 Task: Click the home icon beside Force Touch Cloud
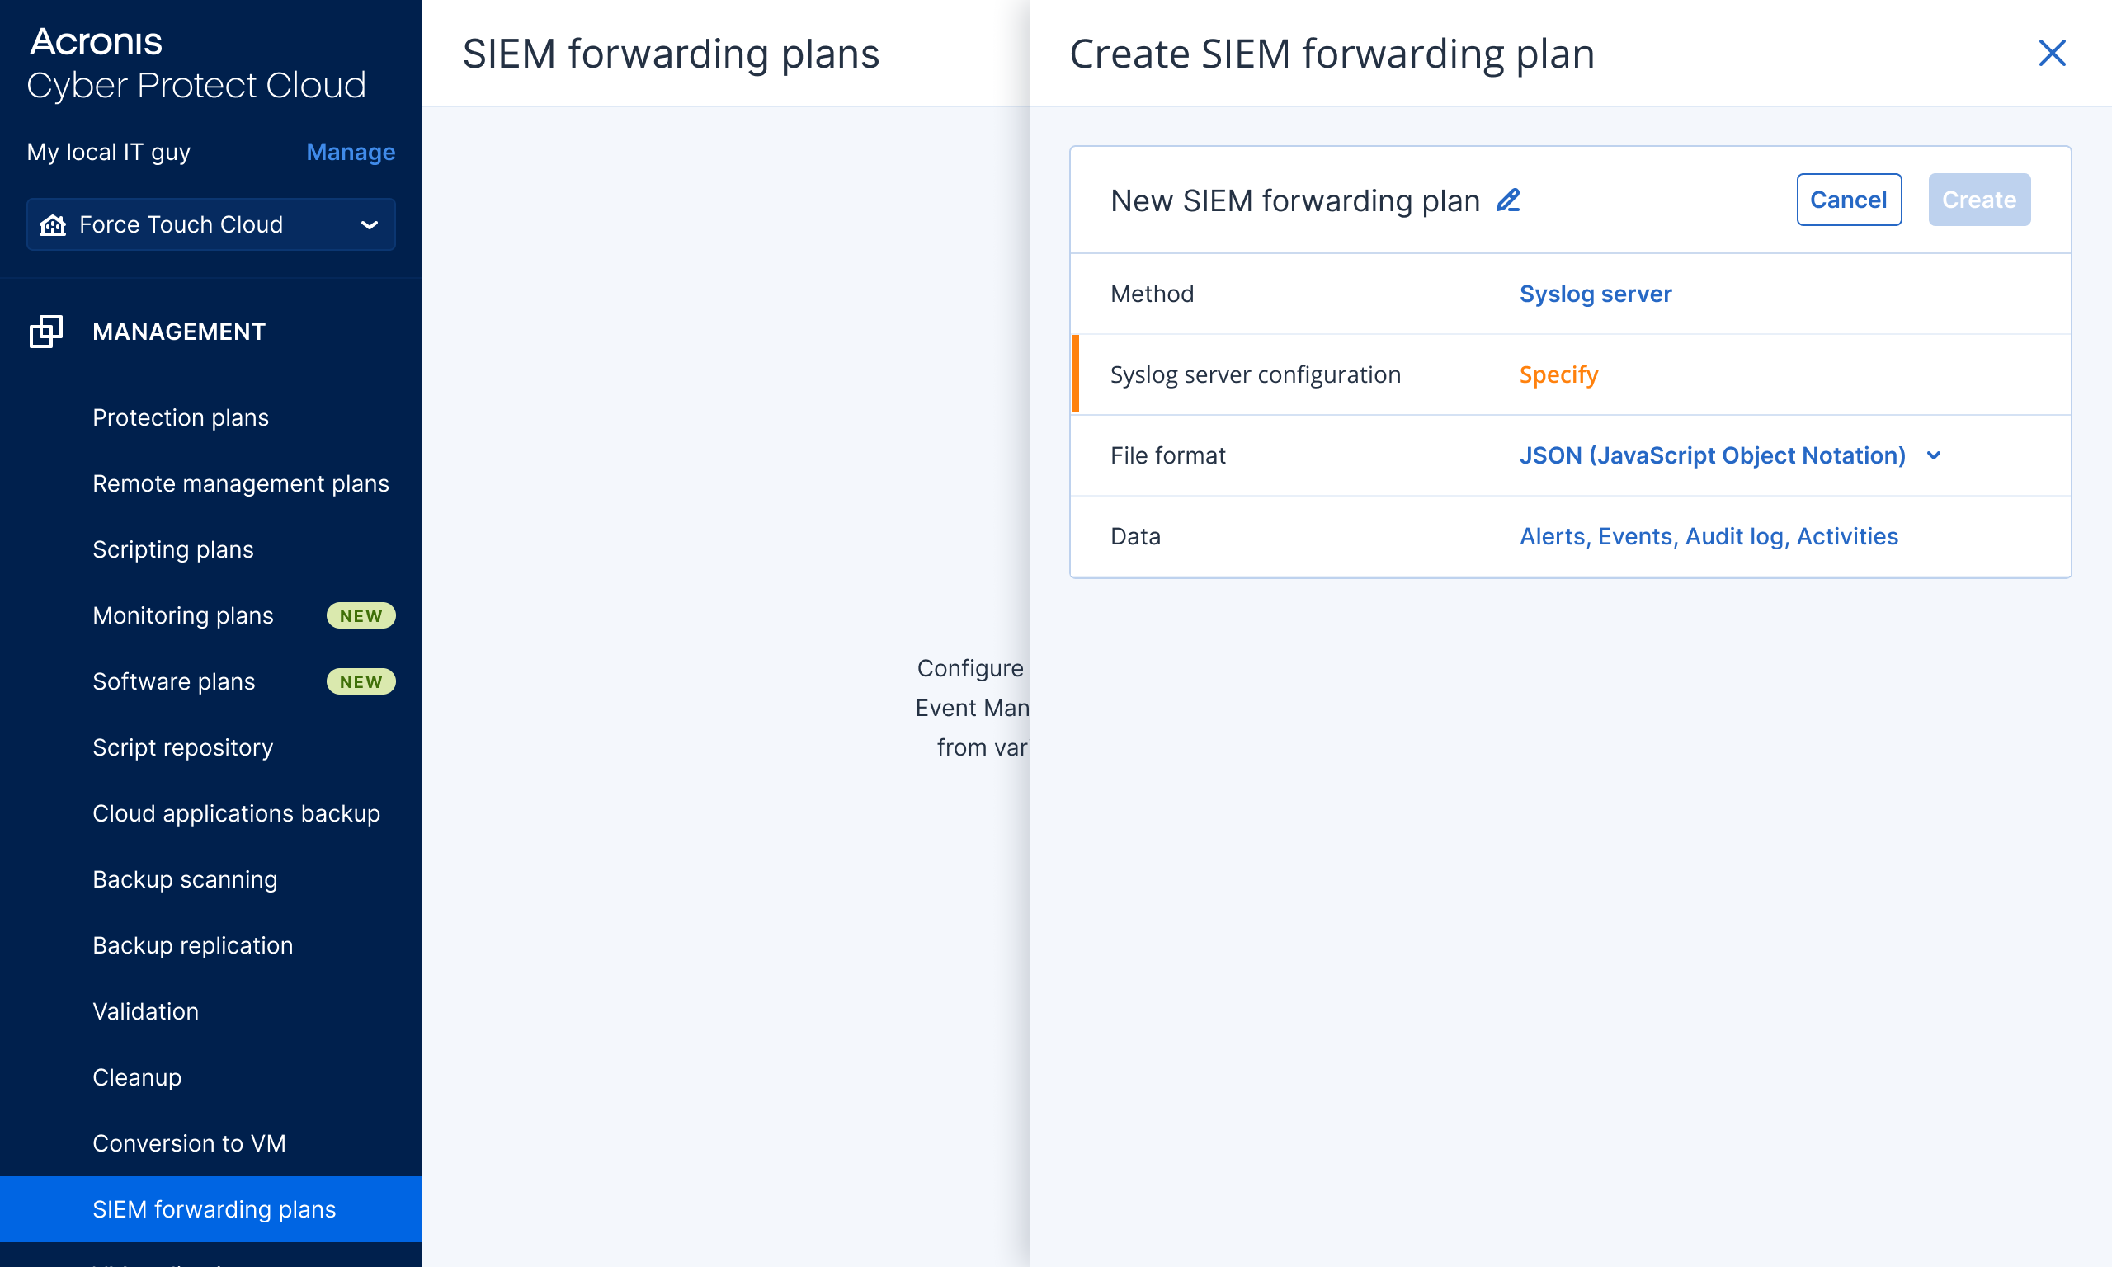(x=53, y=224)
